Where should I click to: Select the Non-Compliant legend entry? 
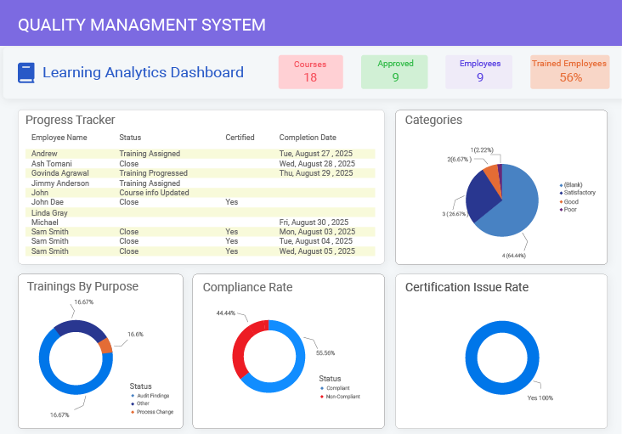(x=340, y=397)
